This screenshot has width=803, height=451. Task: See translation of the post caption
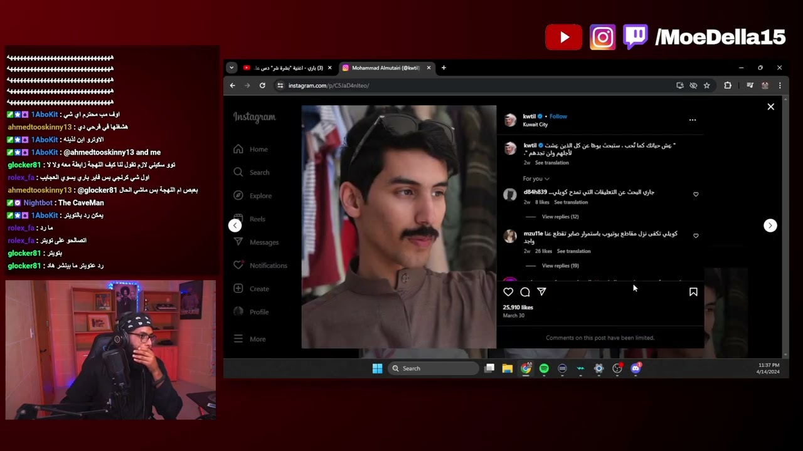(x=552, y=163)
